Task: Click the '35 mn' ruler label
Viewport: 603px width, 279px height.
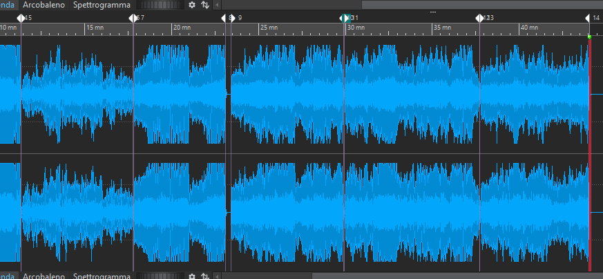Action: (x=442, y=28)
